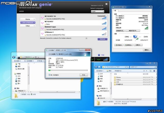Screen dimensions: 164x113
Task: Click 停用(D) disable button in wireless status
Action: [128, 45]
